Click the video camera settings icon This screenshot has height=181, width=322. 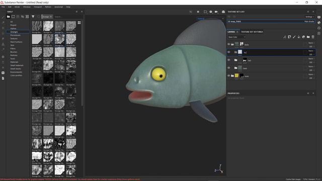216,12
